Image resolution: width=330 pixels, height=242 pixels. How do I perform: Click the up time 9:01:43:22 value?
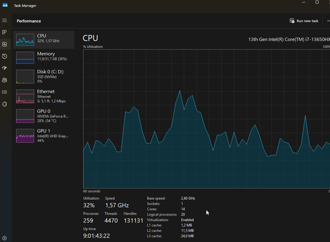point(96,236)
